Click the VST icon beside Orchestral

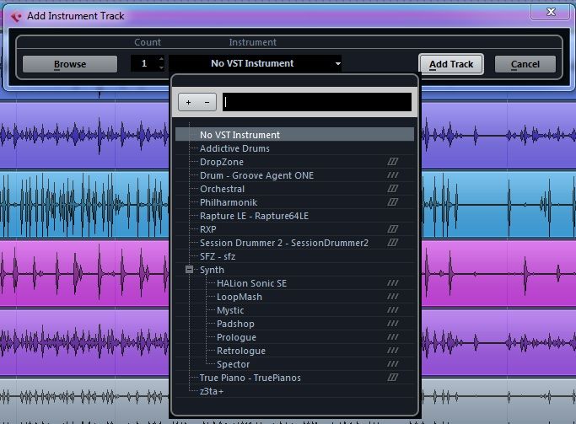(x=393, y=188)
